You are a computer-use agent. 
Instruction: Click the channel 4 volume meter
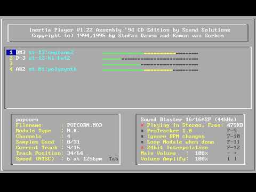point(150,70)
